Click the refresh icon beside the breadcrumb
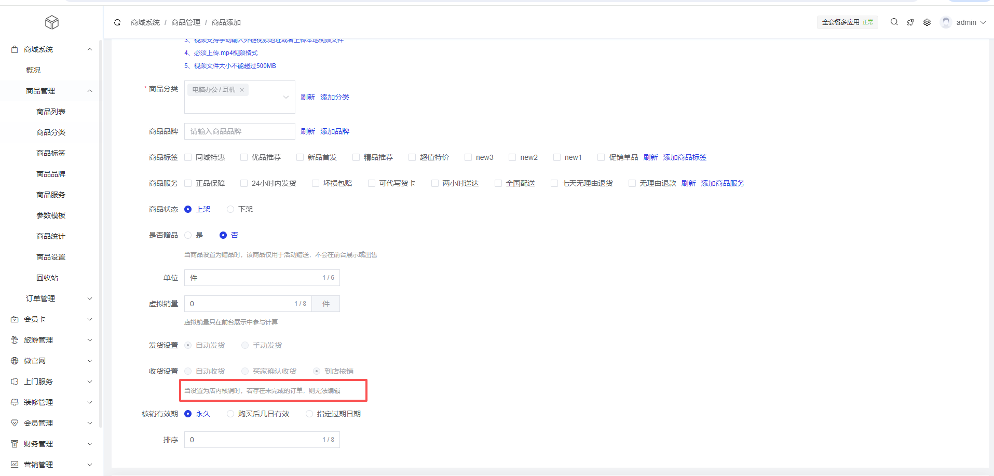This screenshot has width=994, height=476. tap(117, 22)
